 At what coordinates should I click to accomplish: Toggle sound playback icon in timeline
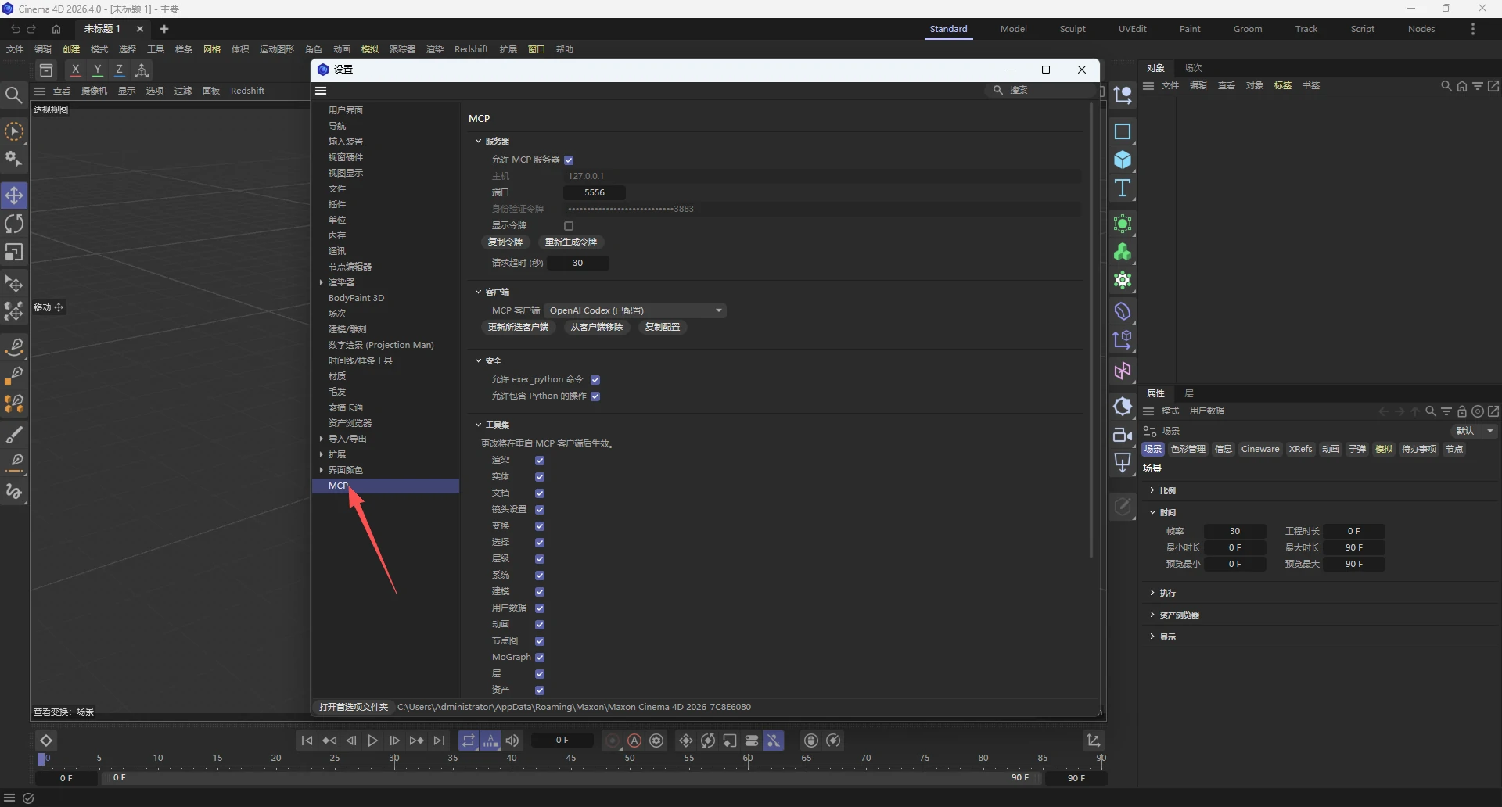coord(512,741)
